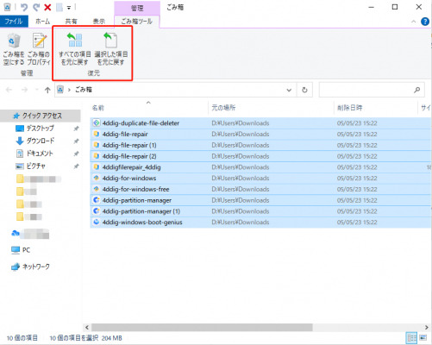
Task: Click the Empty Recycle Bin (ごみ箱を空にする) icon
Action: pos(14,49)
